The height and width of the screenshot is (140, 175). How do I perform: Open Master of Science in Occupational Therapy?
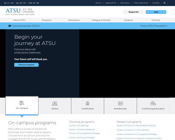137,134
